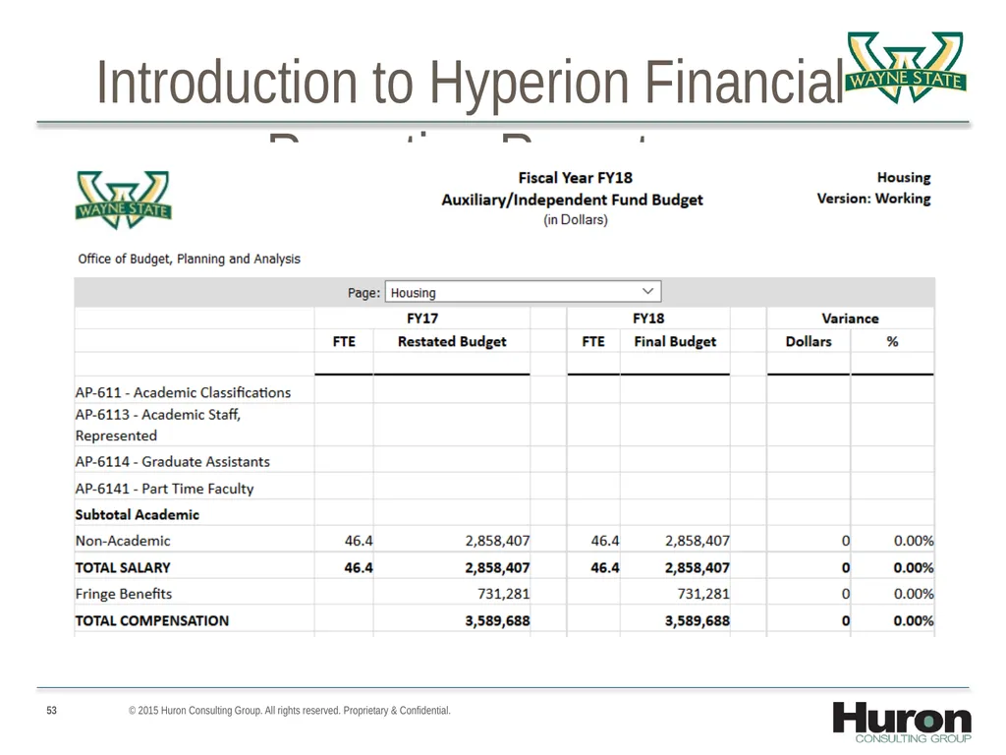Click Fringe Benefits FY18 value 731,281
The width and height of the screenshot is (1006, 755).
[x=703, y=594]
